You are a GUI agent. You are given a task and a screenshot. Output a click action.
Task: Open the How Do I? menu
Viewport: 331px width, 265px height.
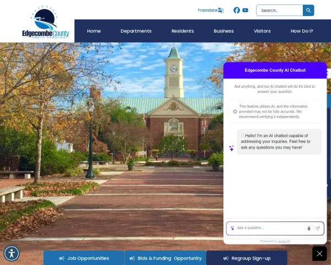pyautogui.click(x=302, y=31)
